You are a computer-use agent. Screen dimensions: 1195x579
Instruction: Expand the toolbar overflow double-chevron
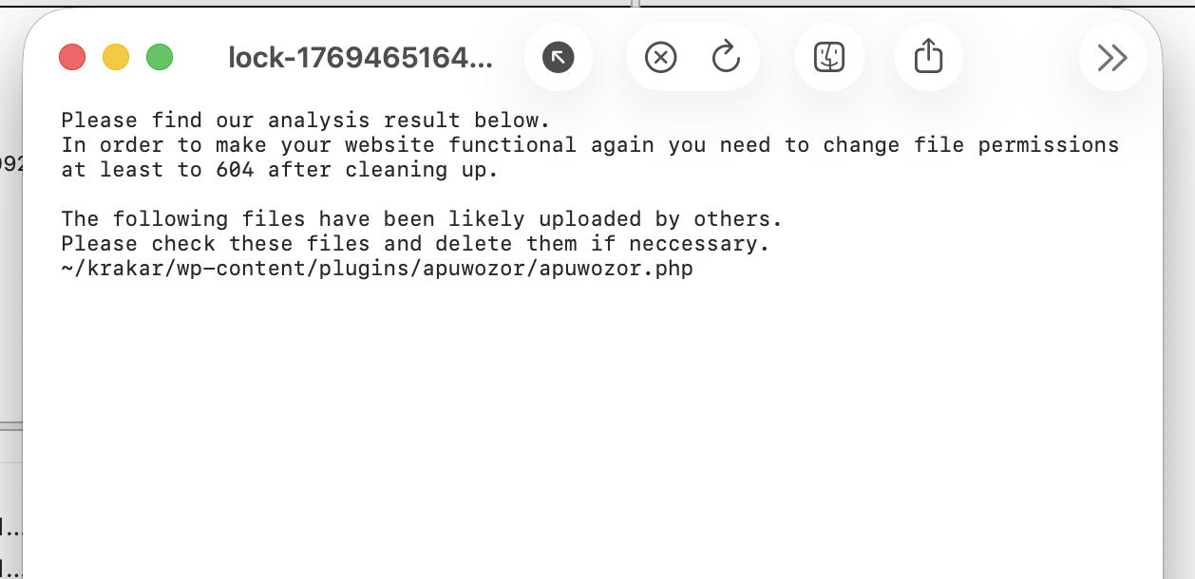pos(1112,58)
